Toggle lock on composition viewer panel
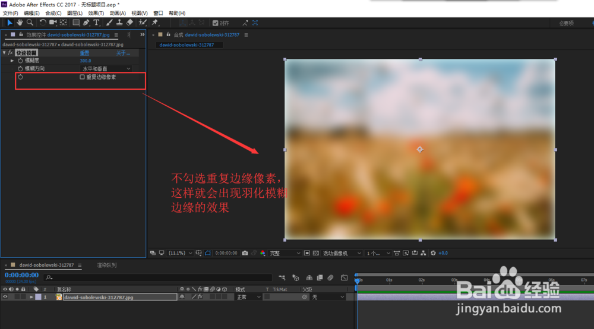The image size is (594, 329). (168, 34)
